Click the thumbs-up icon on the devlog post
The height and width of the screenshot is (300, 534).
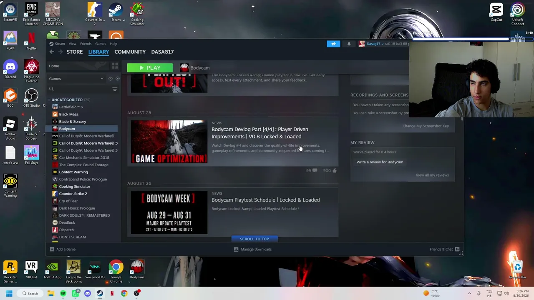pyautogui.click(x=335, y=170)
